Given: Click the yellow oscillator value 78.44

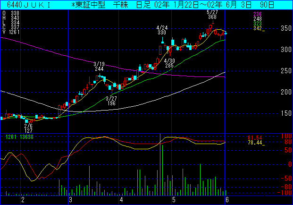Looking at the screenshot, I should tap(255, 143).
